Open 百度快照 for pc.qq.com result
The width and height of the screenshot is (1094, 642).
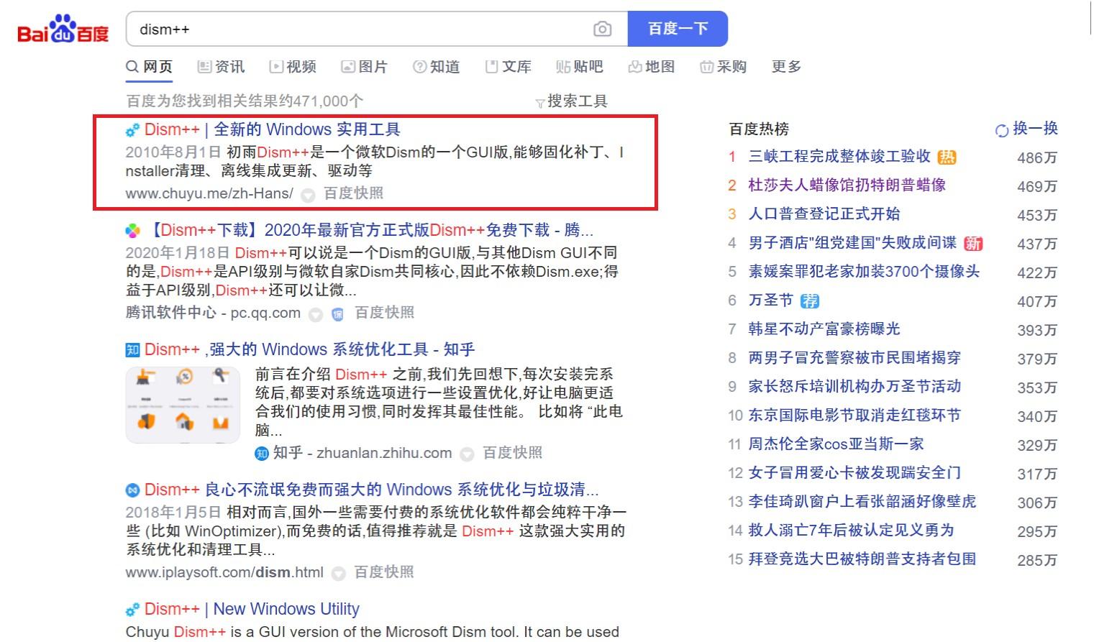384,313
